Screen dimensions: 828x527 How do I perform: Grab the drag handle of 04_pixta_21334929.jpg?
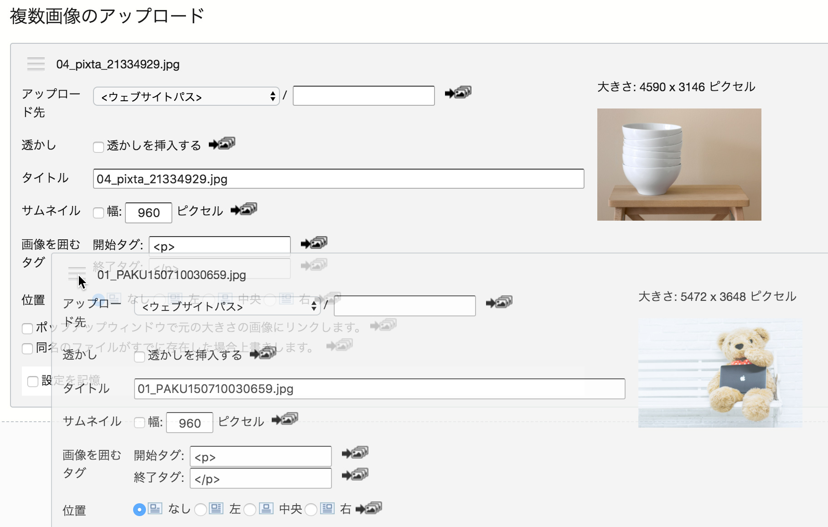point(36,64)
